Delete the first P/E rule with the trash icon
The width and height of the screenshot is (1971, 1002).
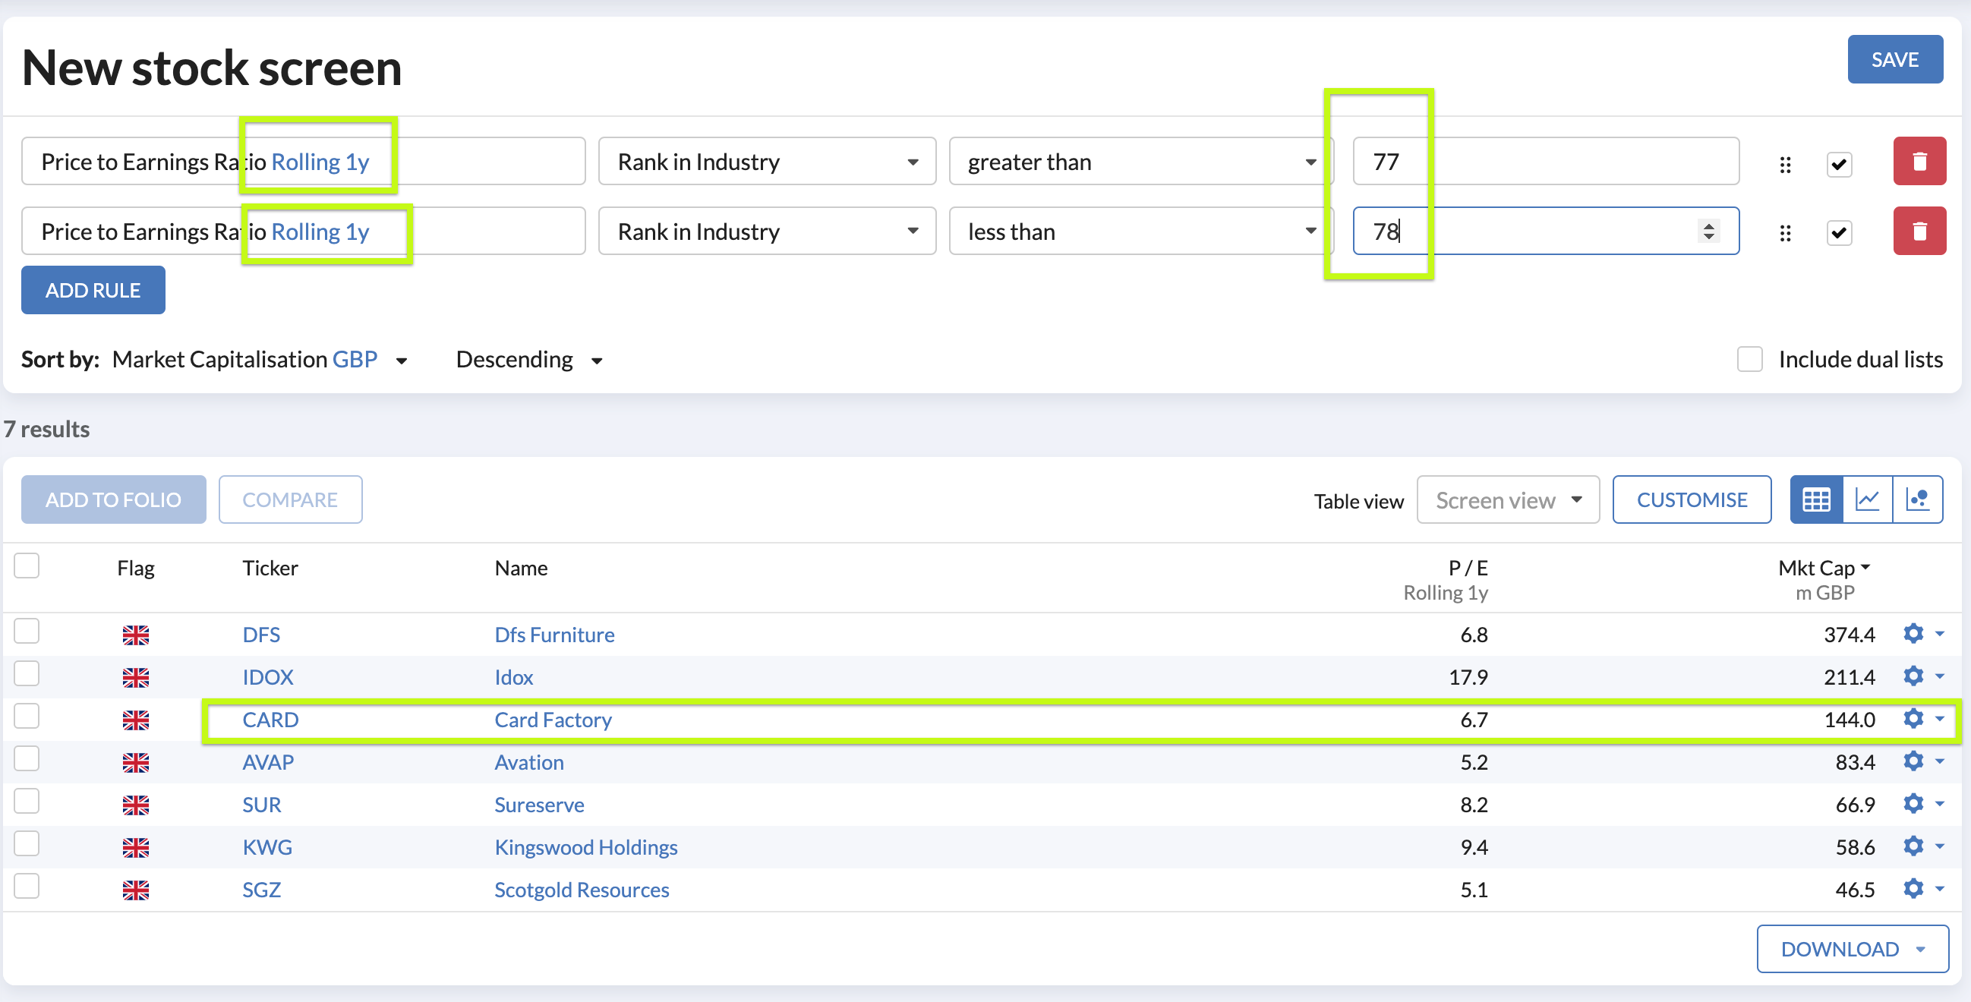[1918, 162]
